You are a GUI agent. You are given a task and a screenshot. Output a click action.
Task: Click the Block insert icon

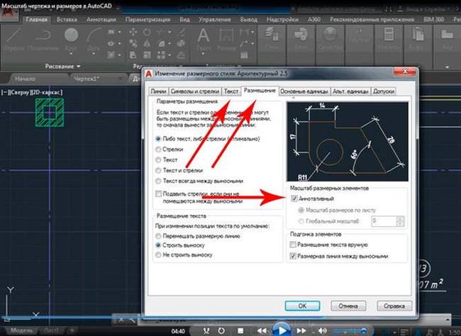300,34
